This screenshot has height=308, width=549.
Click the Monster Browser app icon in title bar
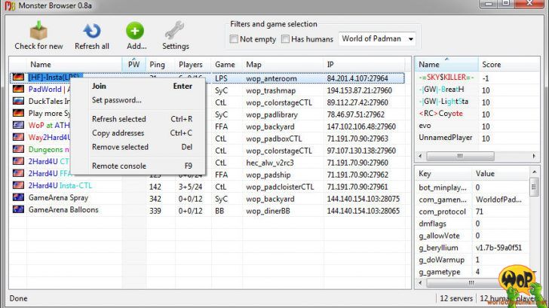click(x=10, y=5)
